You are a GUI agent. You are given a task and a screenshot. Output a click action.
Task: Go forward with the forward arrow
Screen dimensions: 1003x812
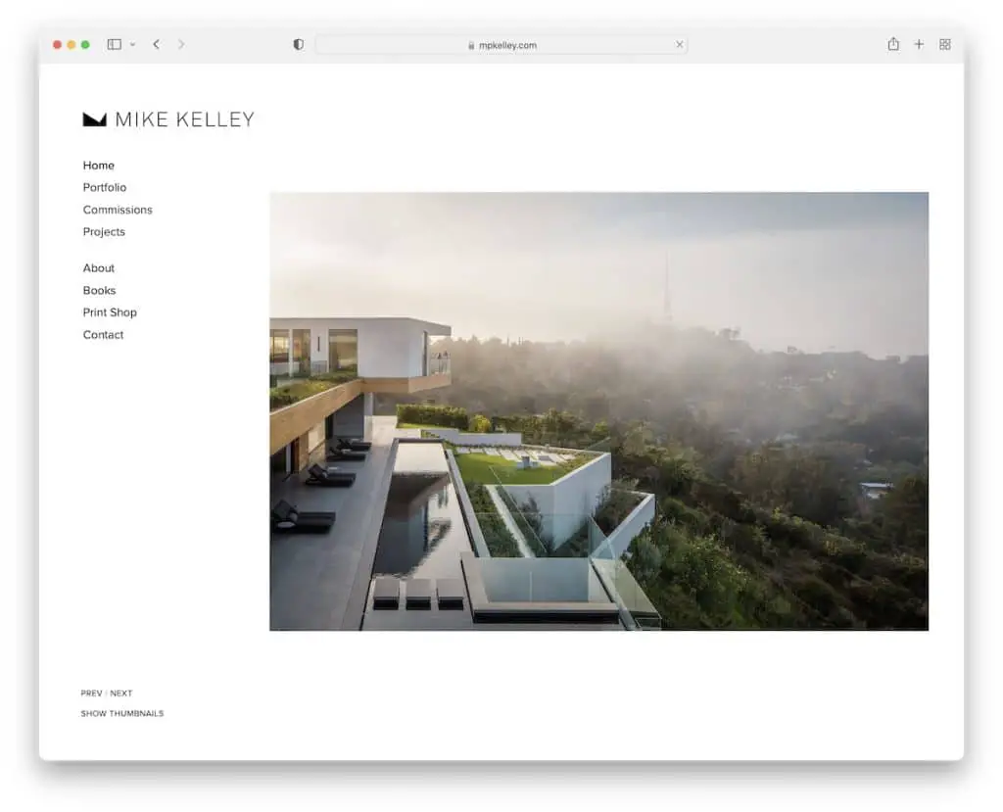point(181,44)
